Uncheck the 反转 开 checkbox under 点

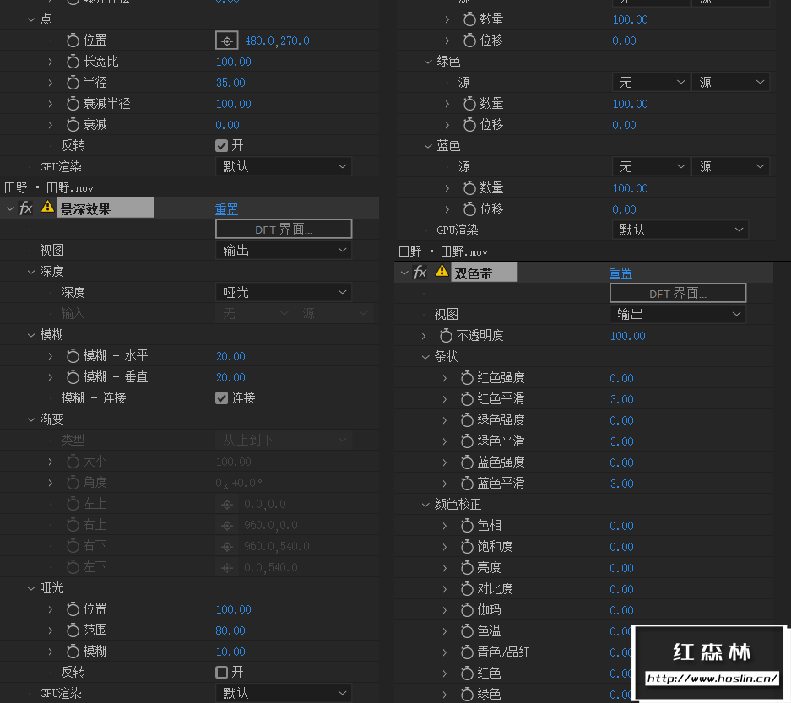221,146
